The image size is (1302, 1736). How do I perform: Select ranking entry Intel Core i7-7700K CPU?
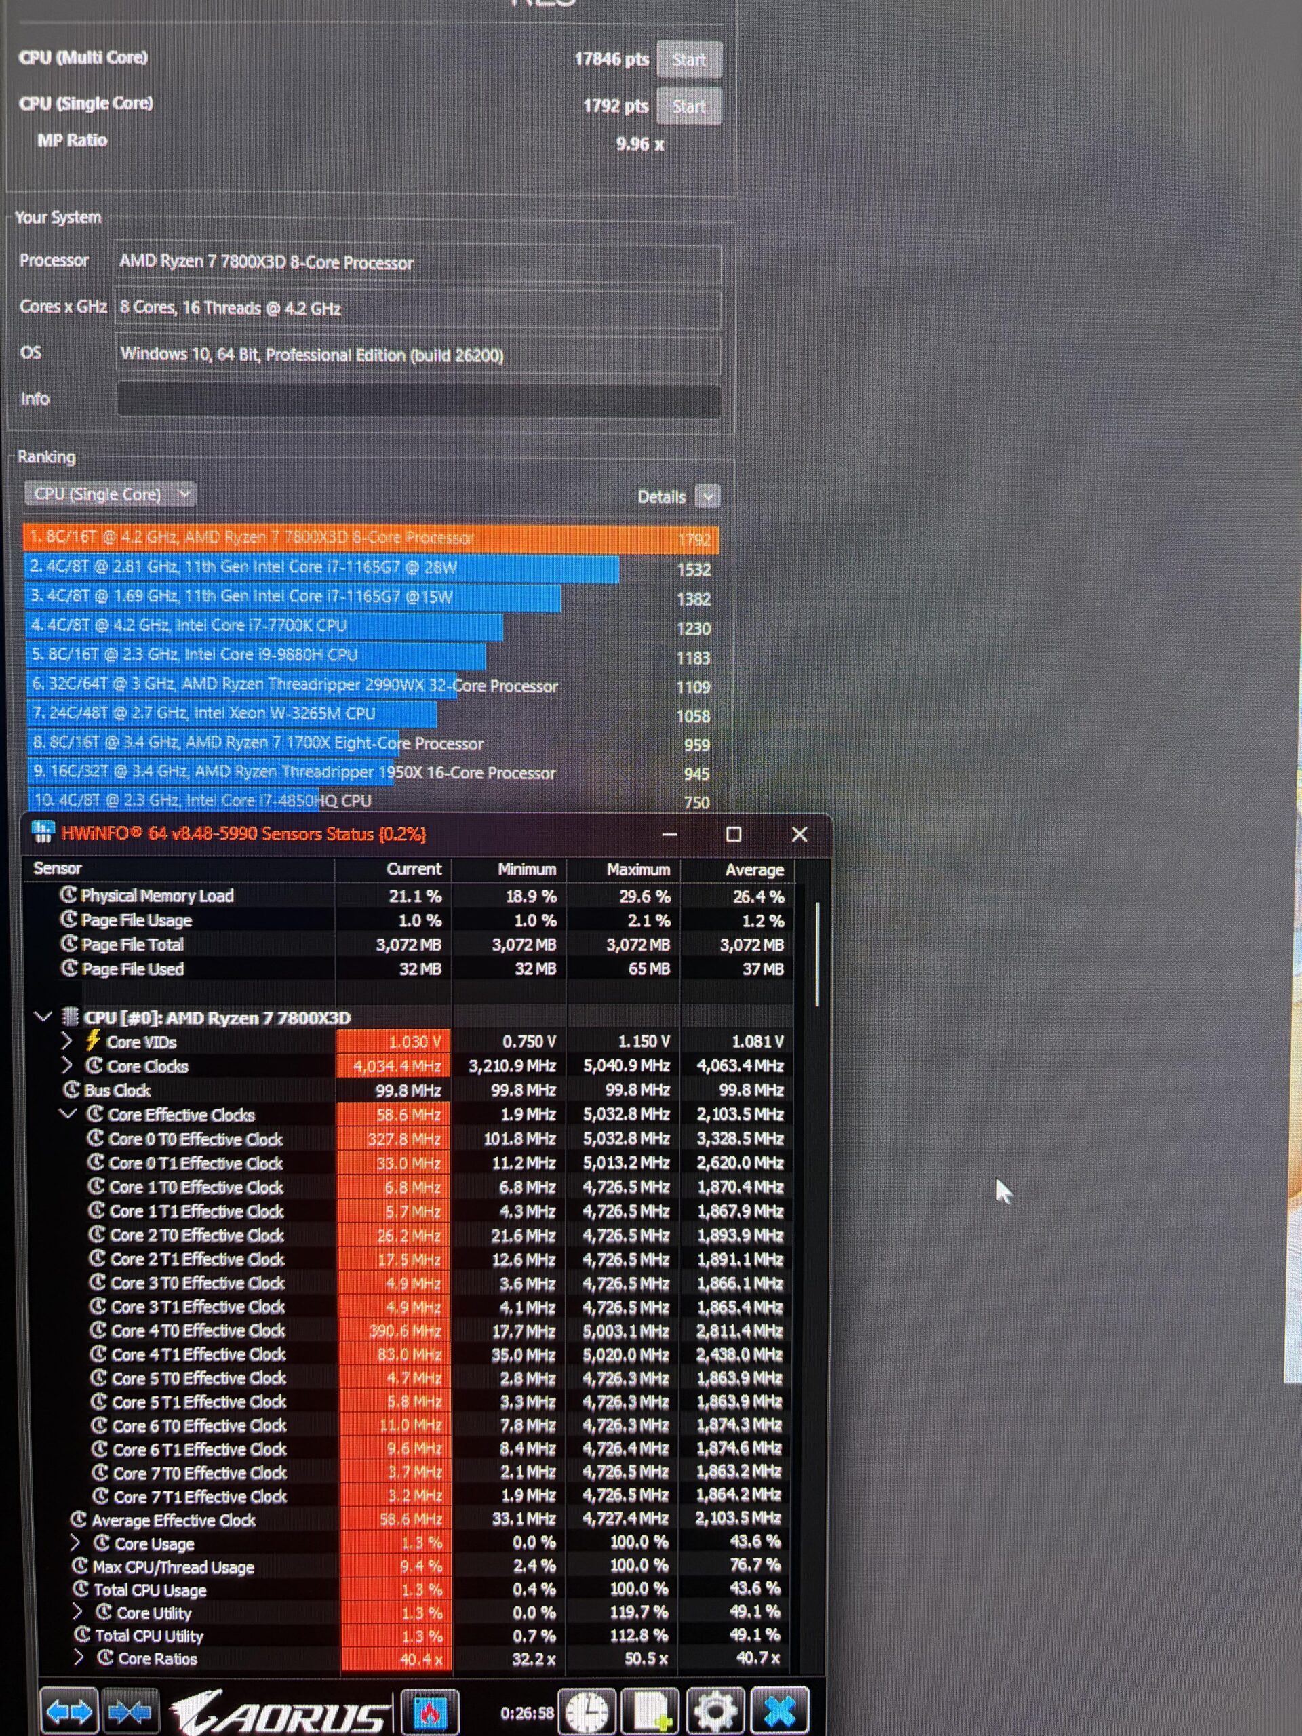click(x=370, y=627)
